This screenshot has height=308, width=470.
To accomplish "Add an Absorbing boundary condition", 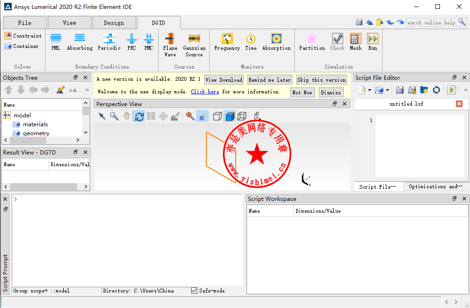I will click(80, 42).
